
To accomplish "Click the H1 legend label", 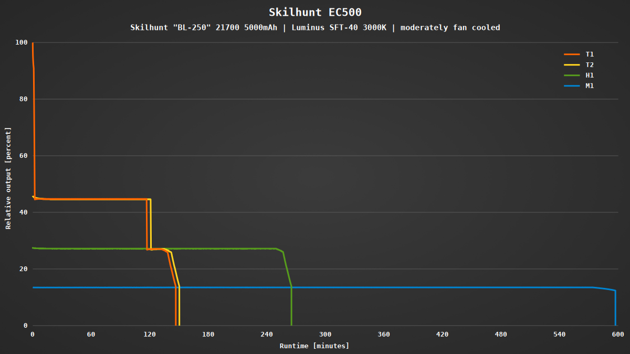I will click(590, 76).
